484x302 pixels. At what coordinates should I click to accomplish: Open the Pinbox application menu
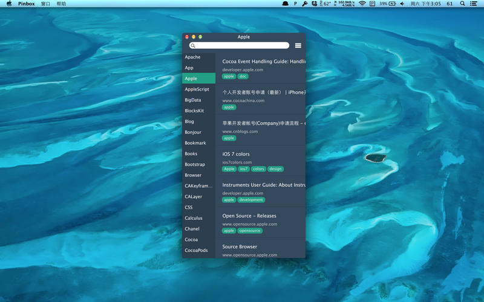point(27,4)
